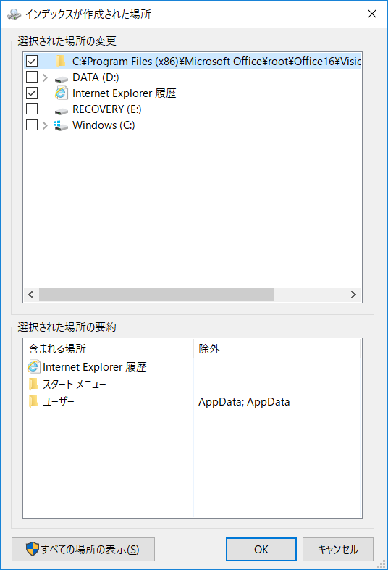Viewport: 388px width, 570px height.
Task: Click the すべての場所の表示(S) button
Action: (x=83, y=549)
